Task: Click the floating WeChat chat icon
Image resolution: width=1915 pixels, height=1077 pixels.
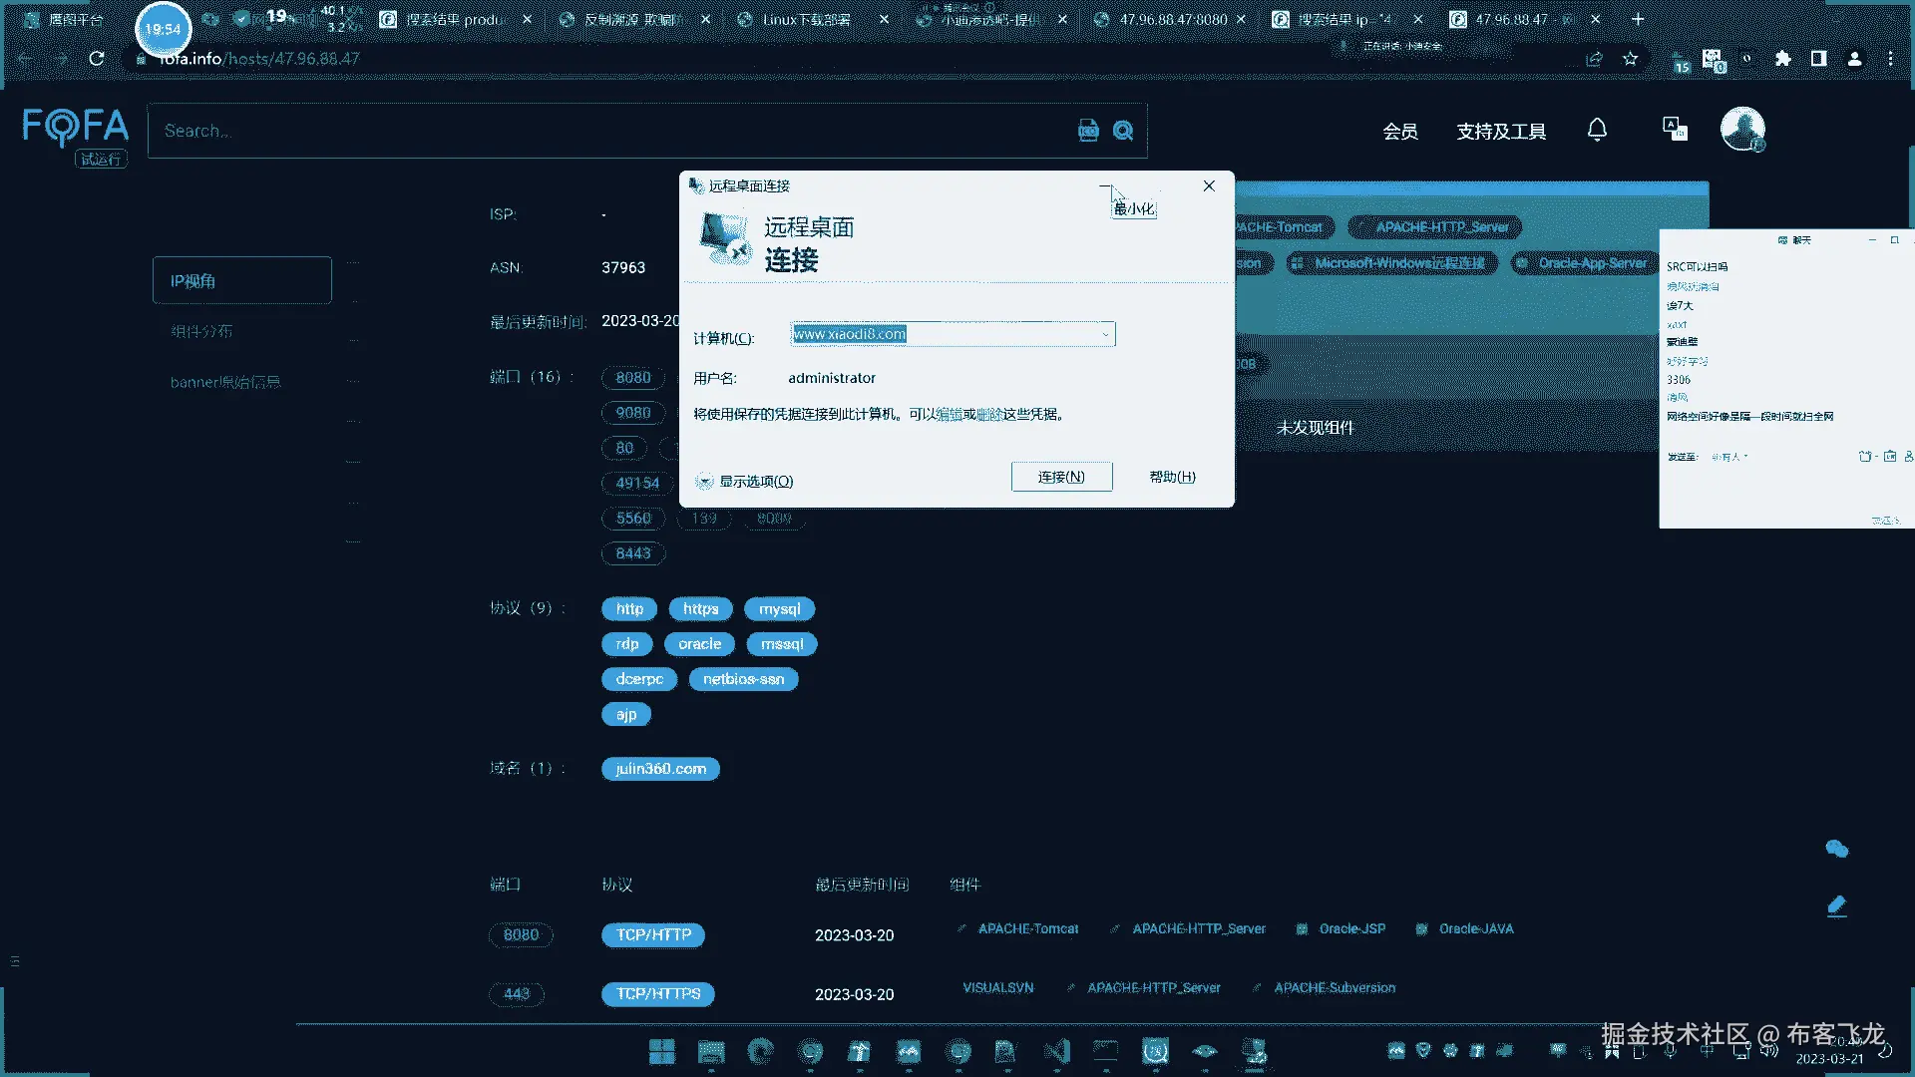Action: coord(1837,849)
